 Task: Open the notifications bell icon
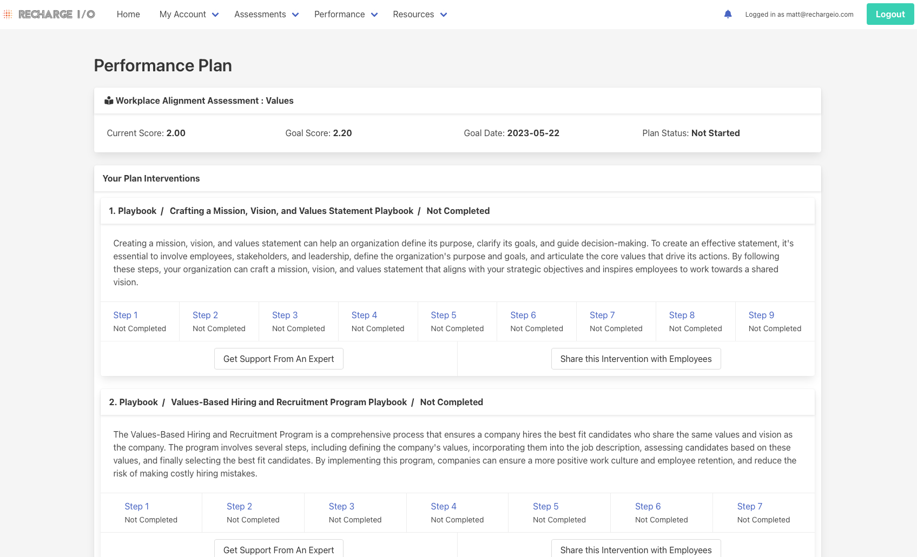[x=728, y=14]
